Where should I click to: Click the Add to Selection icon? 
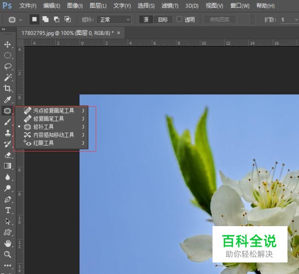point(46,19)
